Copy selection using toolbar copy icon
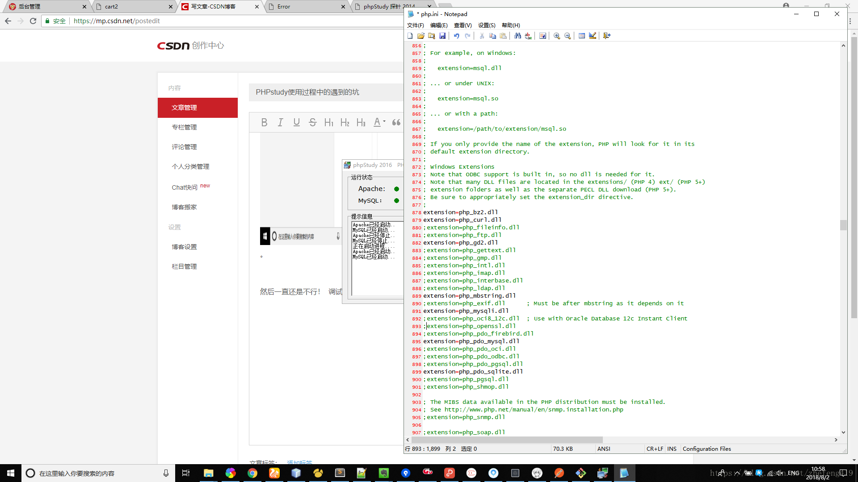 [492, 36]
